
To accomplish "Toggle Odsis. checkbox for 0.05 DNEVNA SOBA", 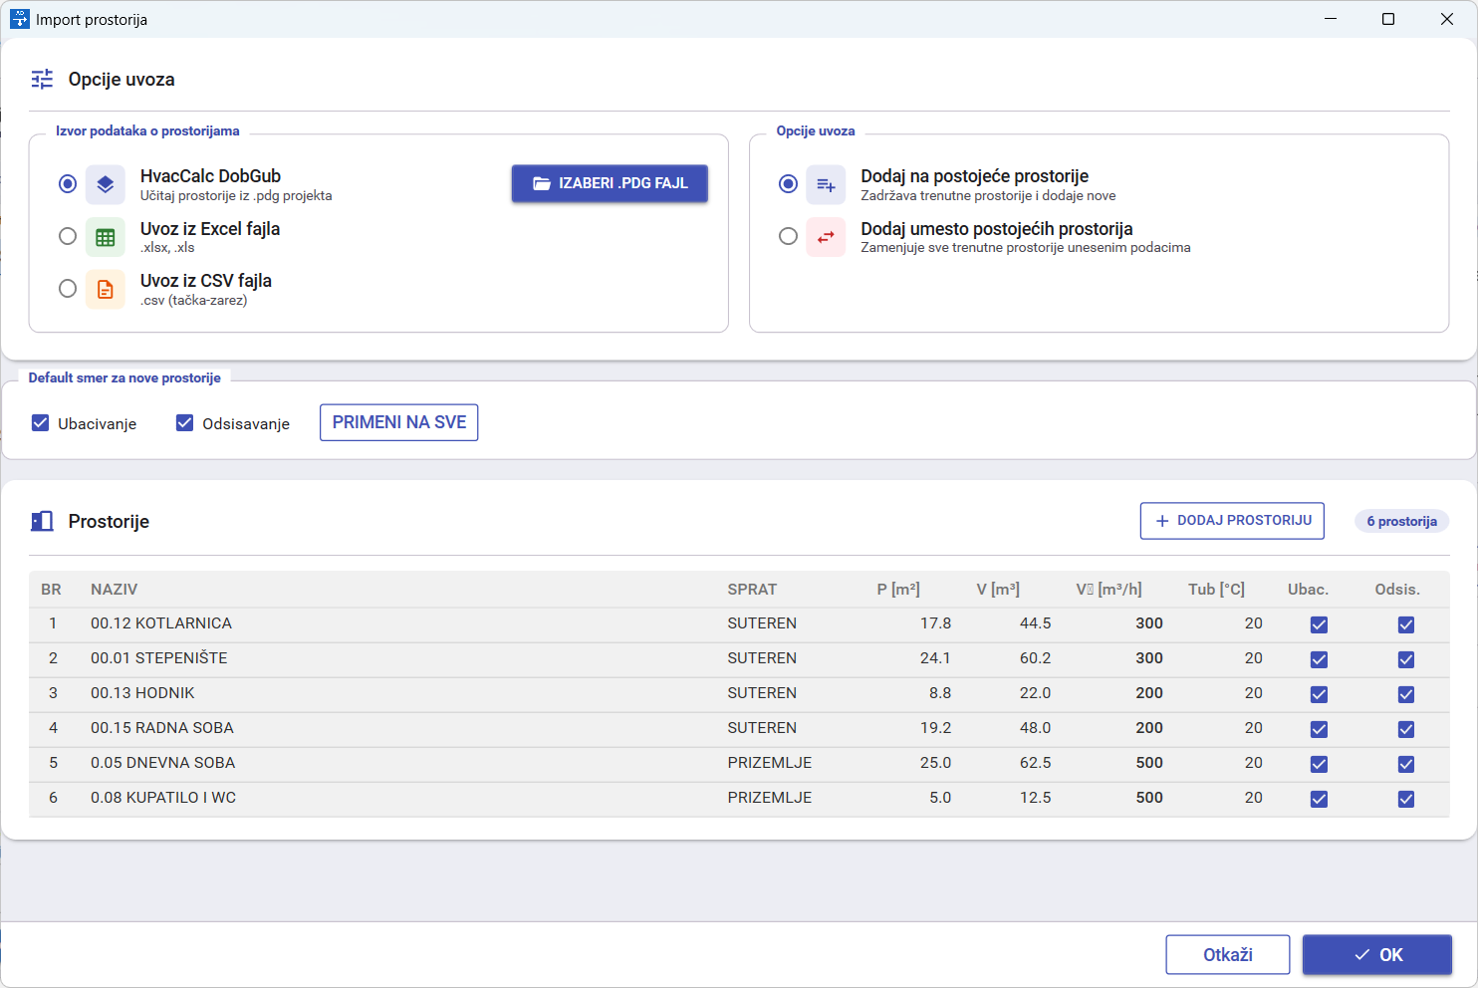I will (x=1406, y=764).
